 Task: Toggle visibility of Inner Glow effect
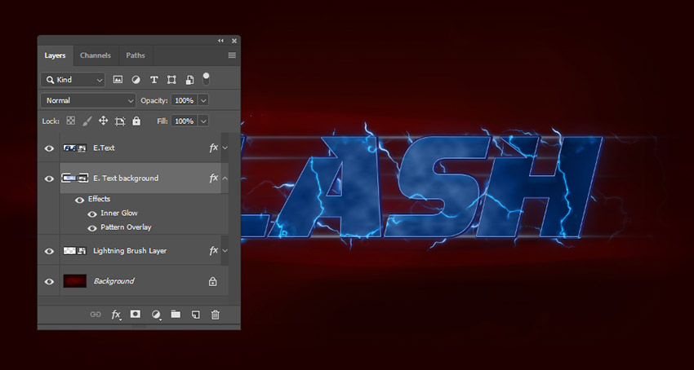92,214
